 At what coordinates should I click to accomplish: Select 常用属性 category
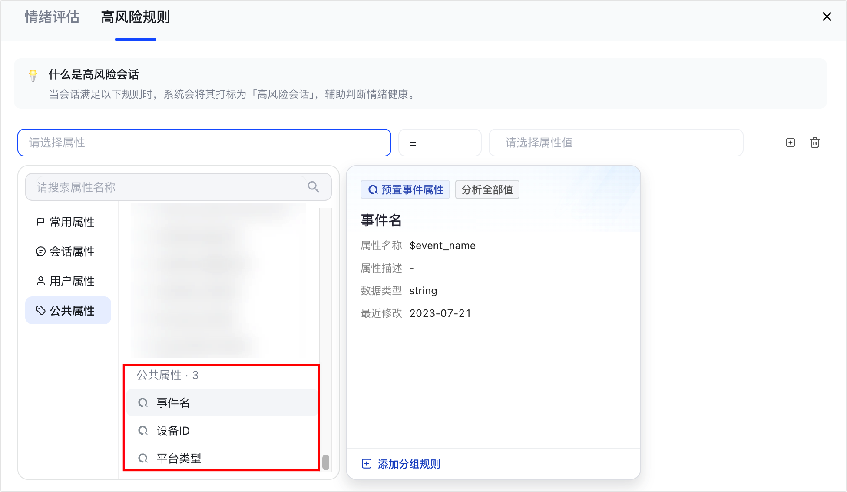[68, 222]
